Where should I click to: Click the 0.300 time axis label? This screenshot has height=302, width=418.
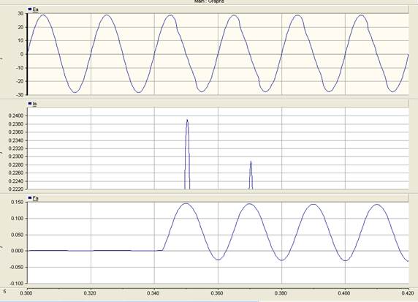pos(27,293)
